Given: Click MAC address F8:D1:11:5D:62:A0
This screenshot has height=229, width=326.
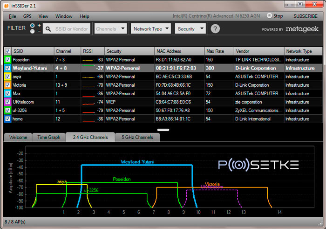Looking at the screenshot, I should (173, 60).
